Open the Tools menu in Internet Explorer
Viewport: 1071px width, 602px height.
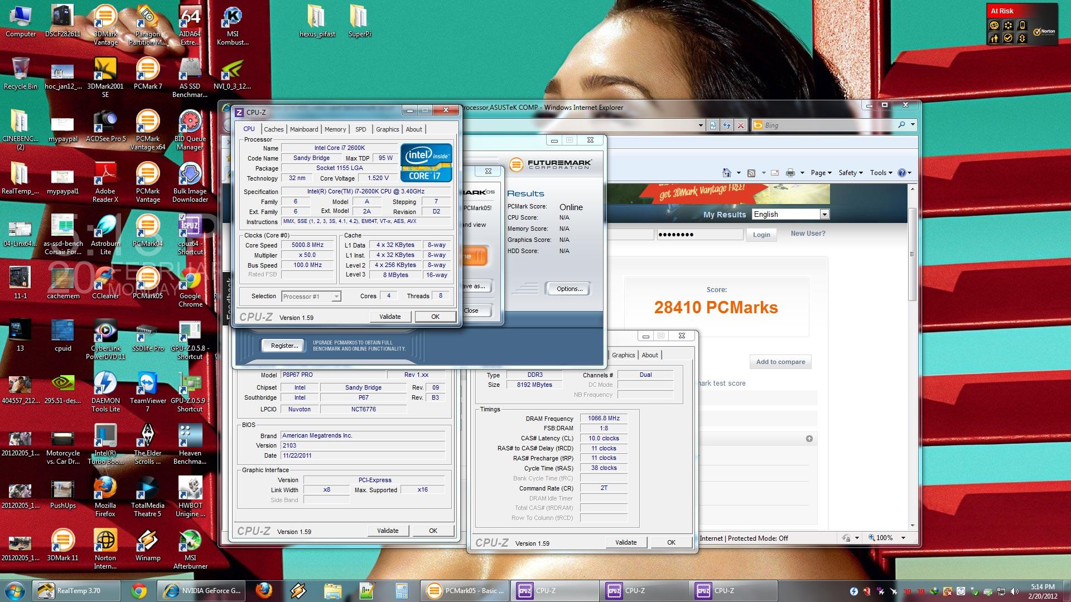tap(881, 173)
